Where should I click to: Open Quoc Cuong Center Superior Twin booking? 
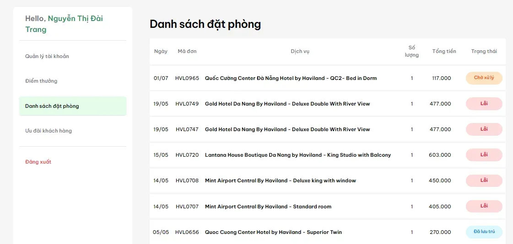[x=328, y=232]
